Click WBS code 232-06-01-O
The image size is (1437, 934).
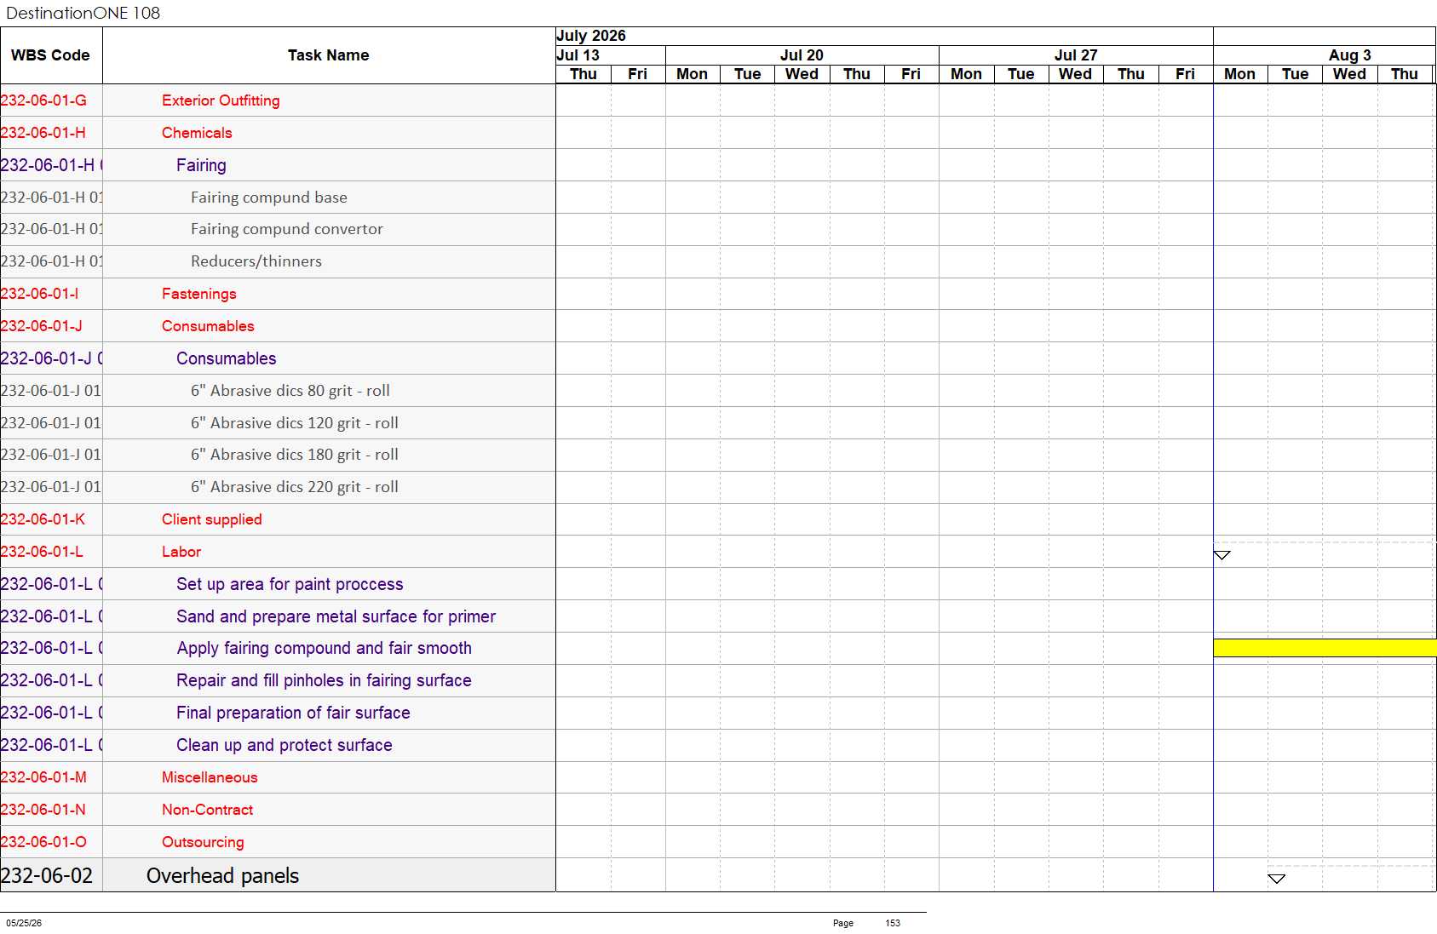tap(43, 842)
